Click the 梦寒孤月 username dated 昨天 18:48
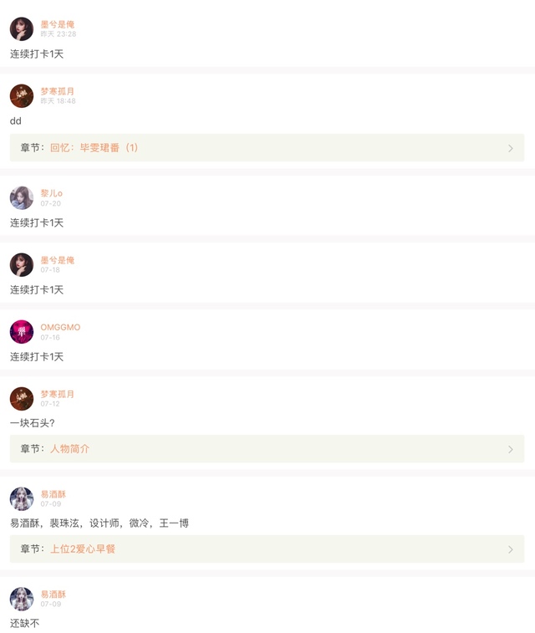 tap(58, 91)
